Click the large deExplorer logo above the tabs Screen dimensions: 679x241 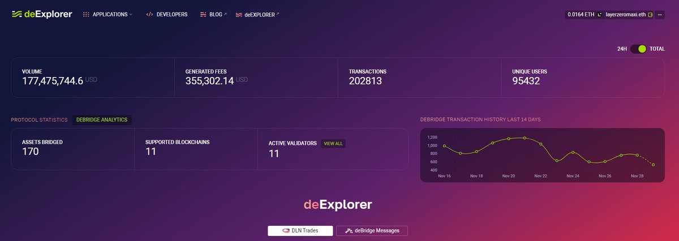pos(338,204)
